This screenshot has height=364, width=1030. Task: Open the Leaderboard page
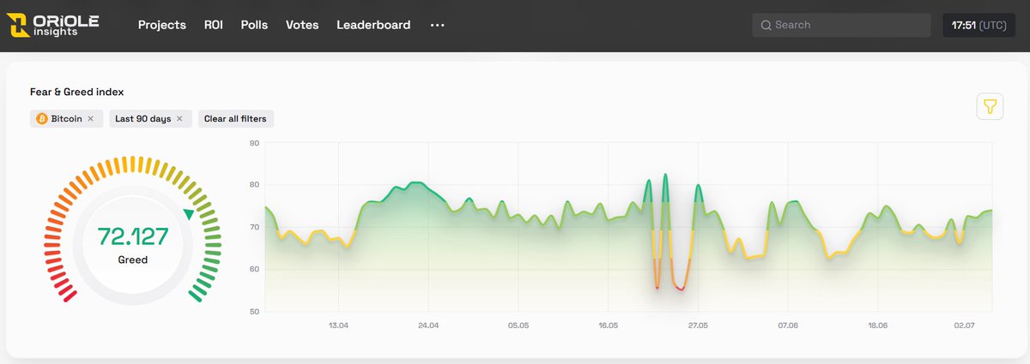(x=373, y=25)
